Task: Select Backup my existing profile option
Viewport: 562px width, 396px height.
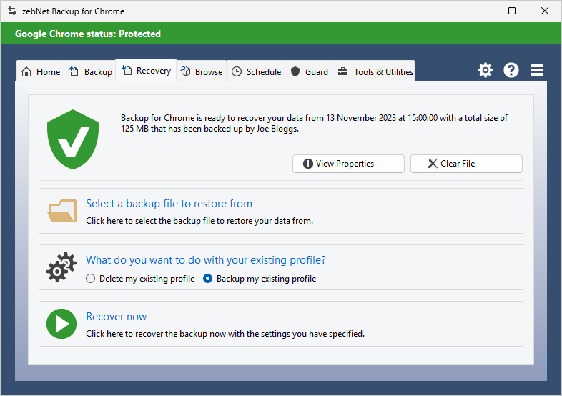Action: point(208,279)
